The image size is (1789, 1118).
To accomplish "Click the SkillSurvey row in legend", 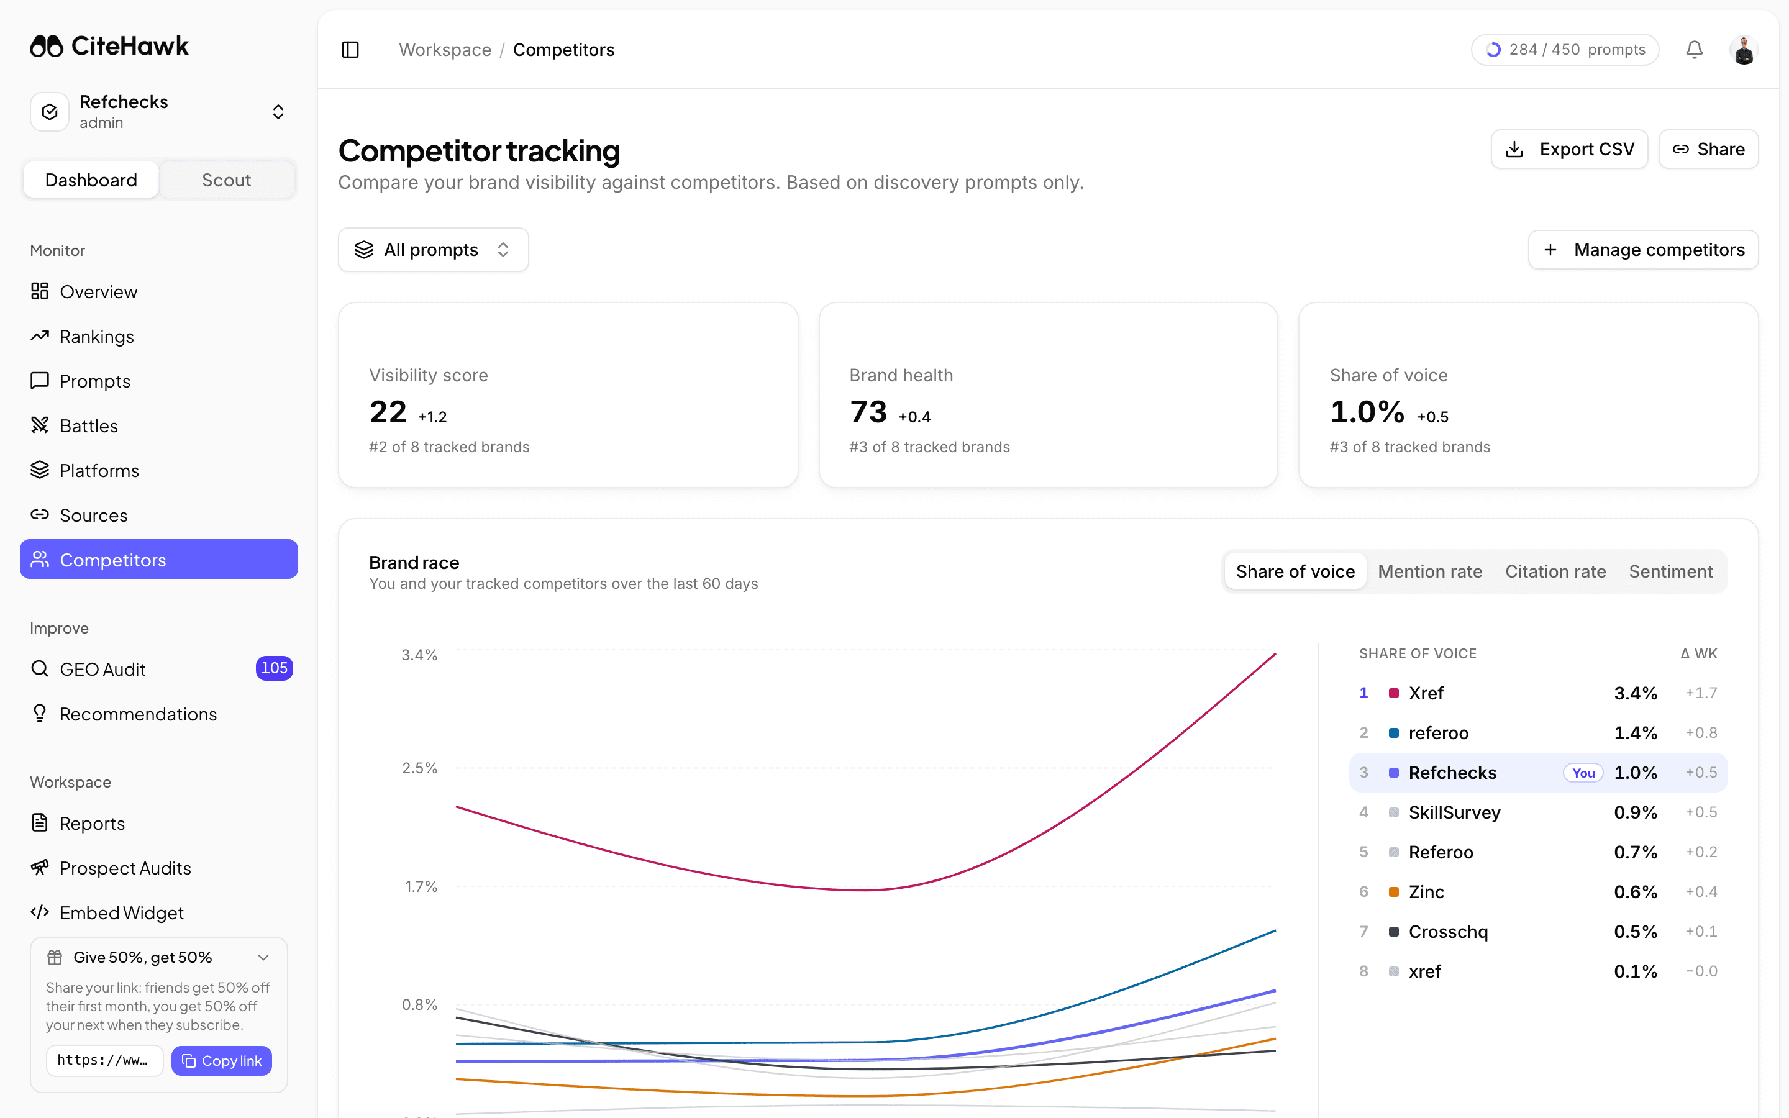I will point(1539,812).
